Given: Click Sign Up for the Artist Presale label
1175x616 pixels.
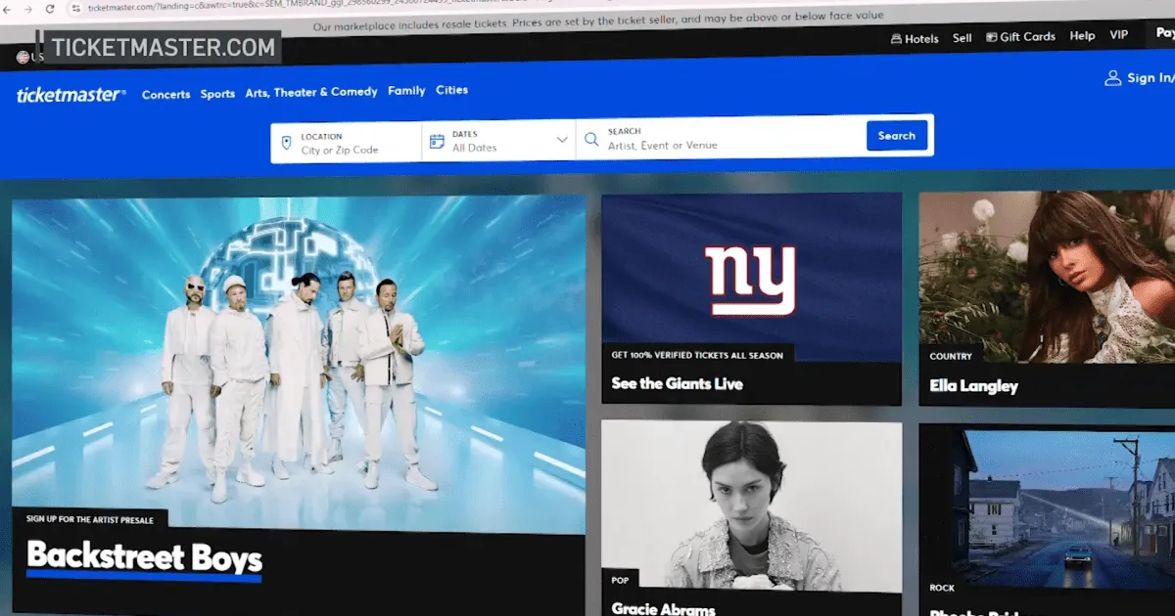Looking at the screenshot, I should point(90,519).
